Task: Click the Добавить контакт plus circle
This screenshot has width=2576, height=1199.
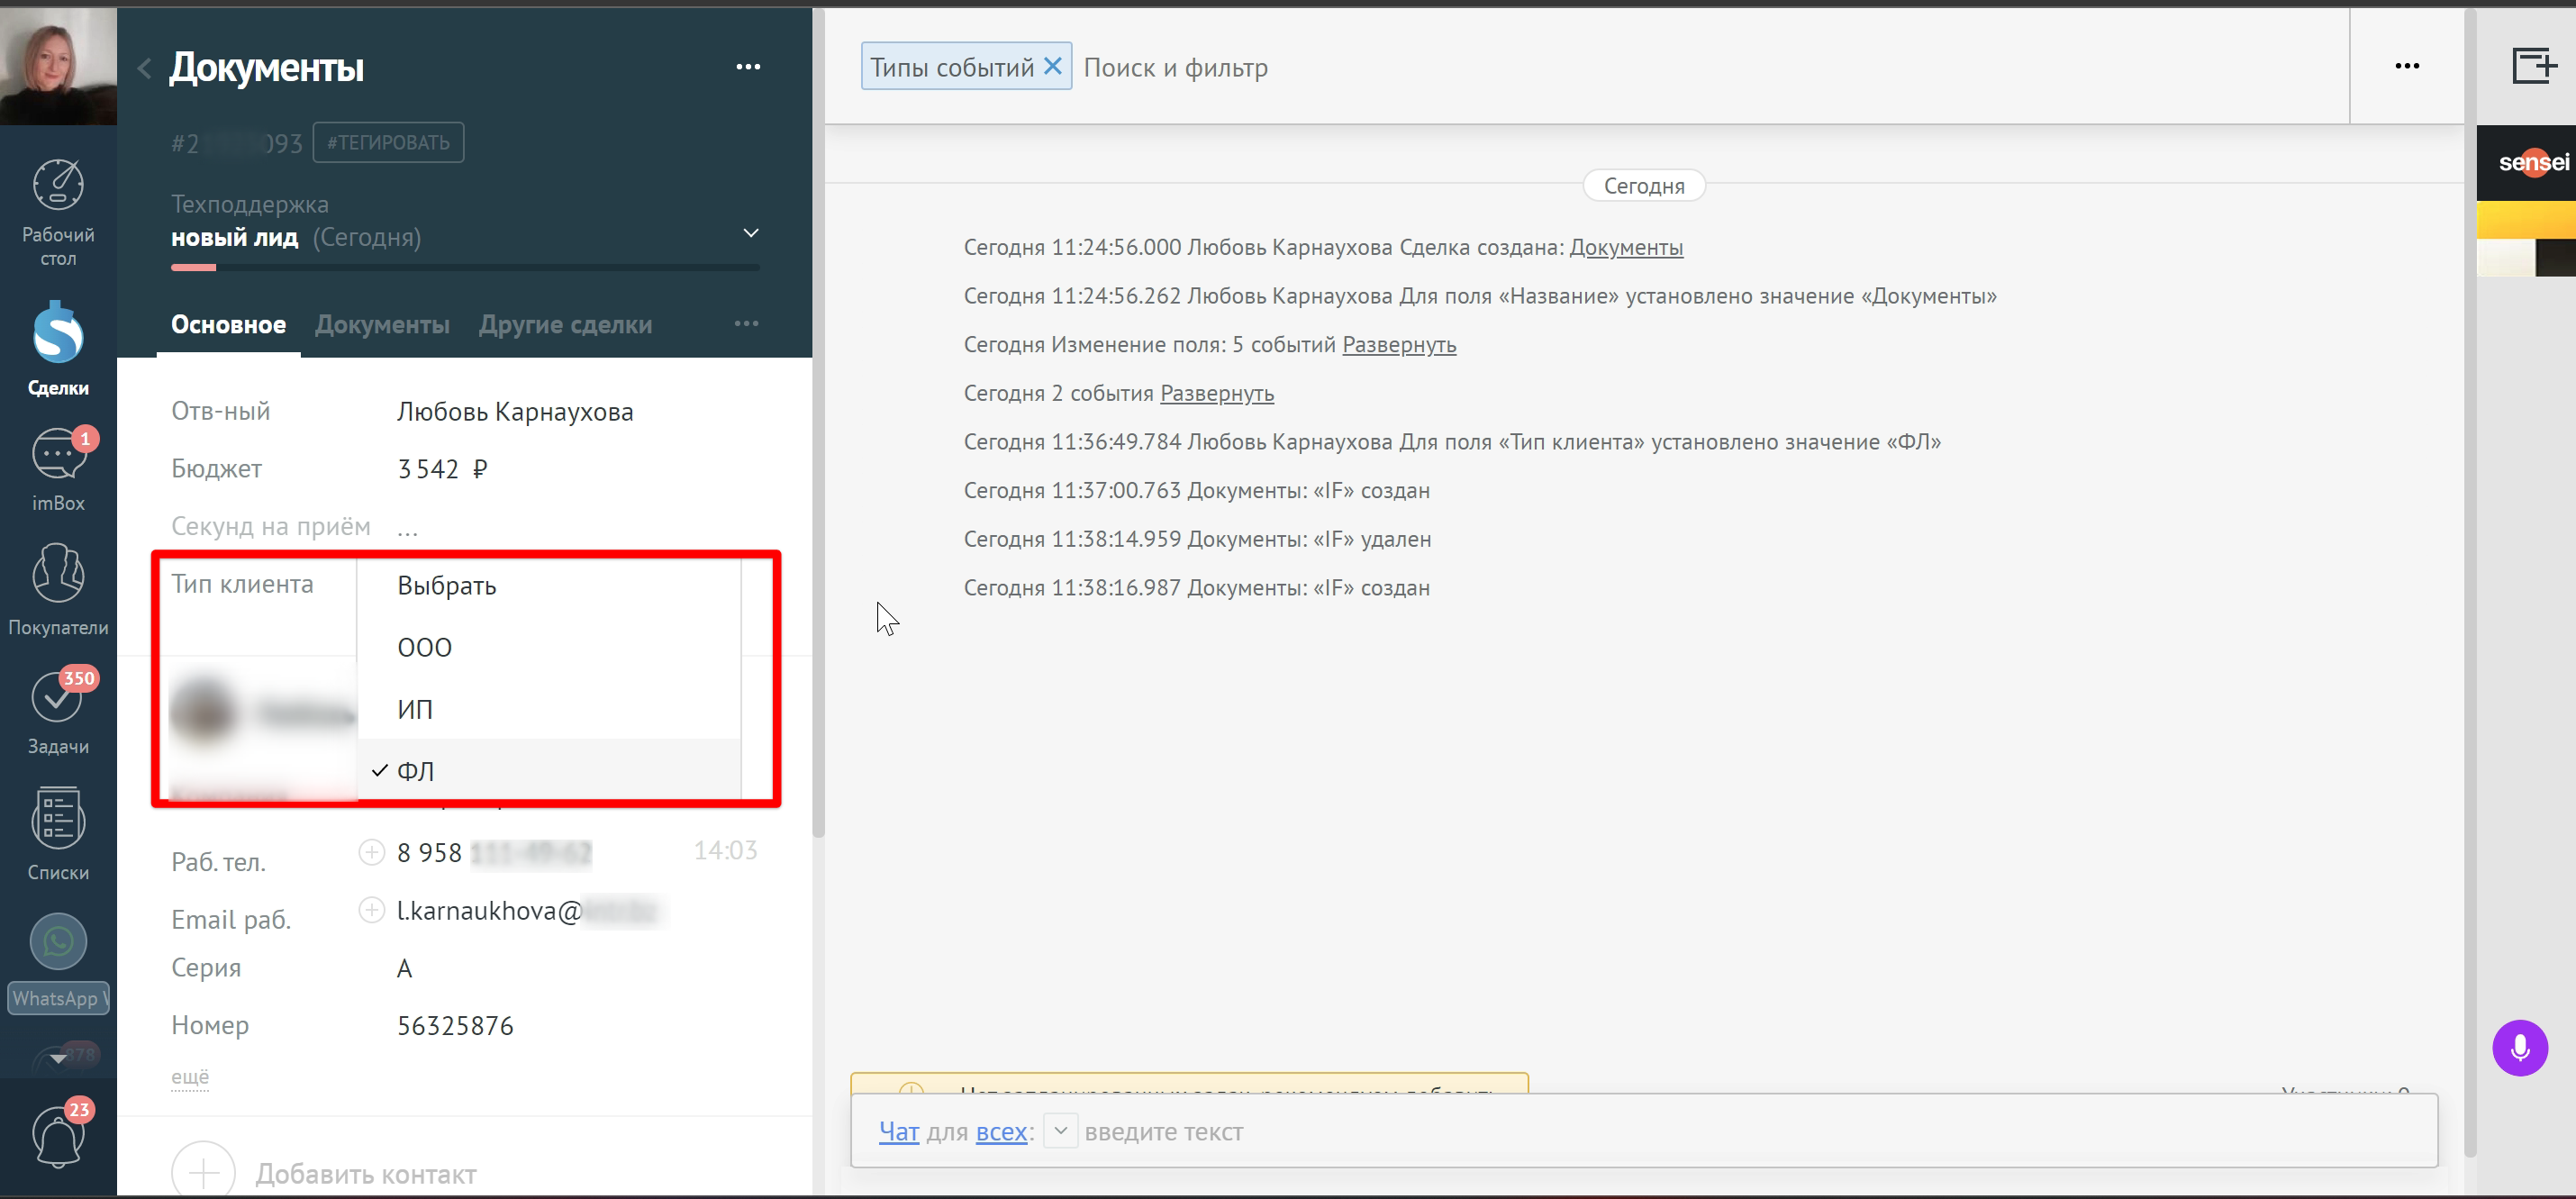Action: pos(204,1170)
